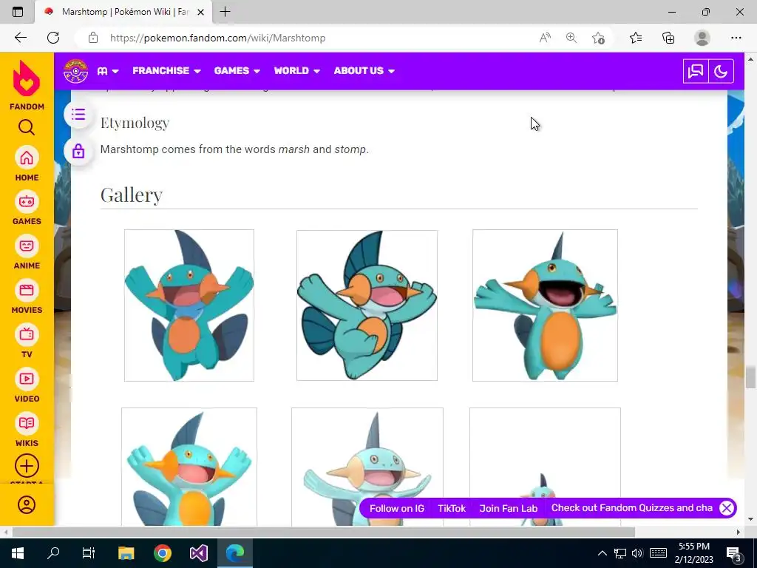The height and width of the screenshot is (568, 757).
Task: Add this page to favorites
Action: [598, 38]
